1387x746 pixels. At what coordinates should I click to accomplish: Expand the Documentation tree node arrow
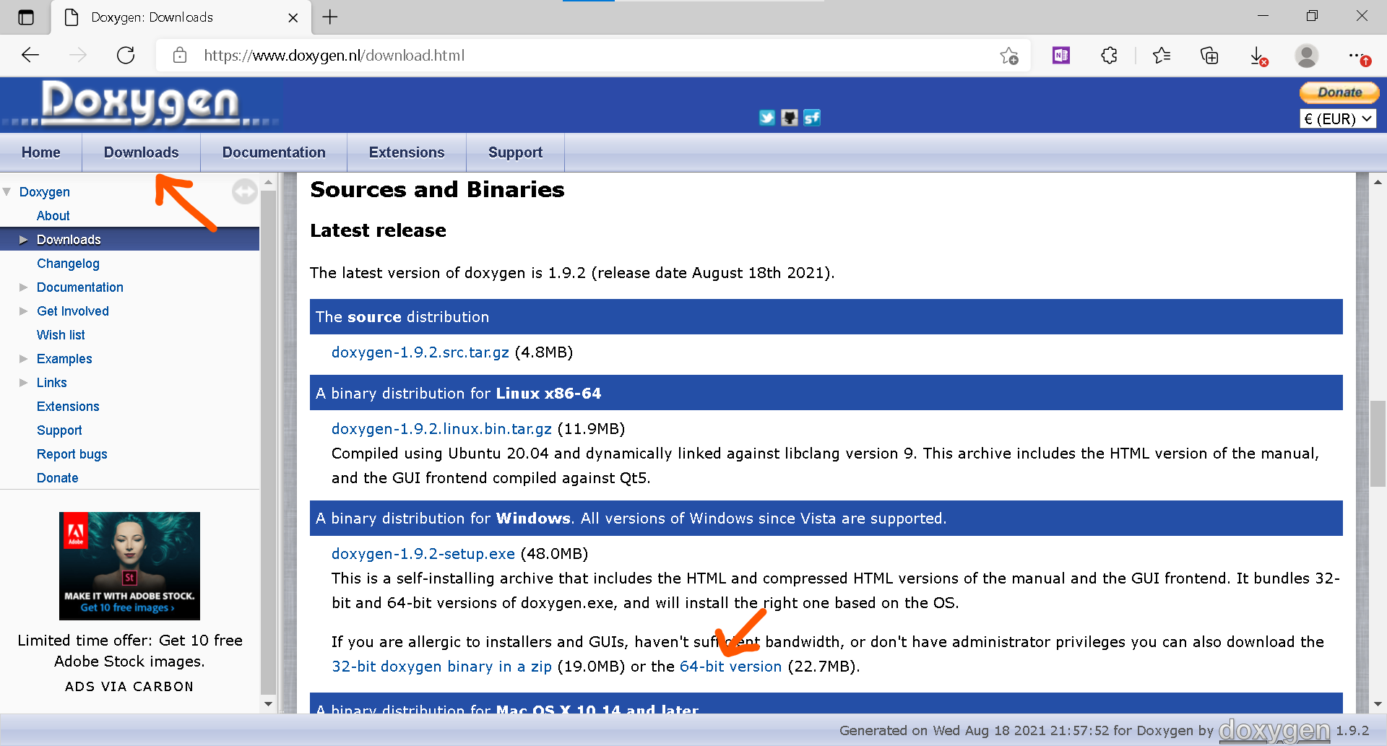pyautogui.click(x=23, y=287)
